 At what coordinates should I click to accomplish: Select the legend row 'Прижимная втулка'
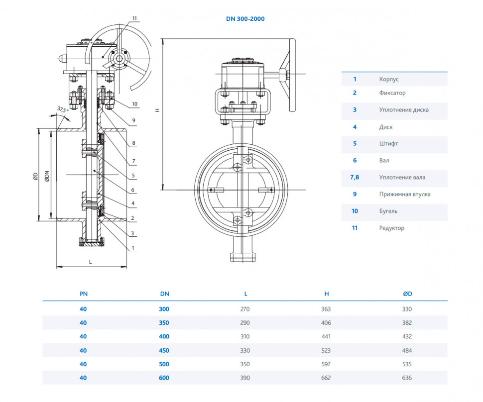[x=394, y=194]
